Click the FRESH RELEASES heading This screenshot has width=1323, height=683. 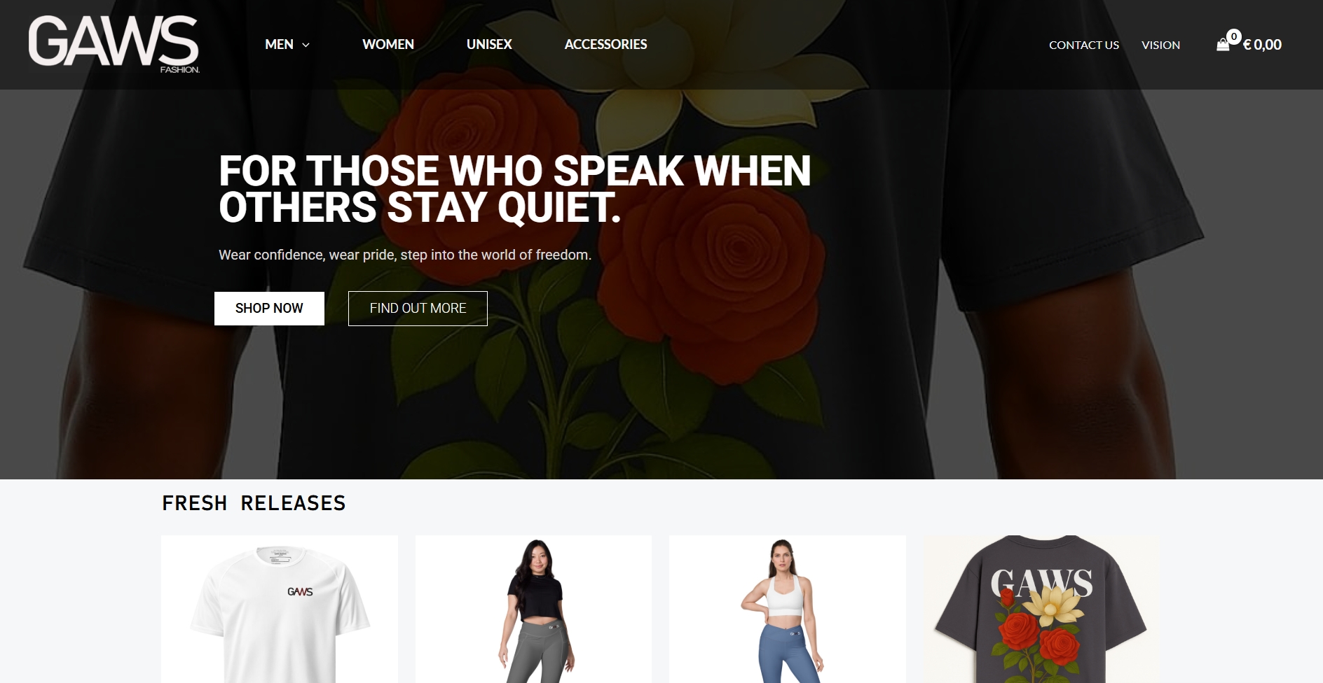point(254,503)
